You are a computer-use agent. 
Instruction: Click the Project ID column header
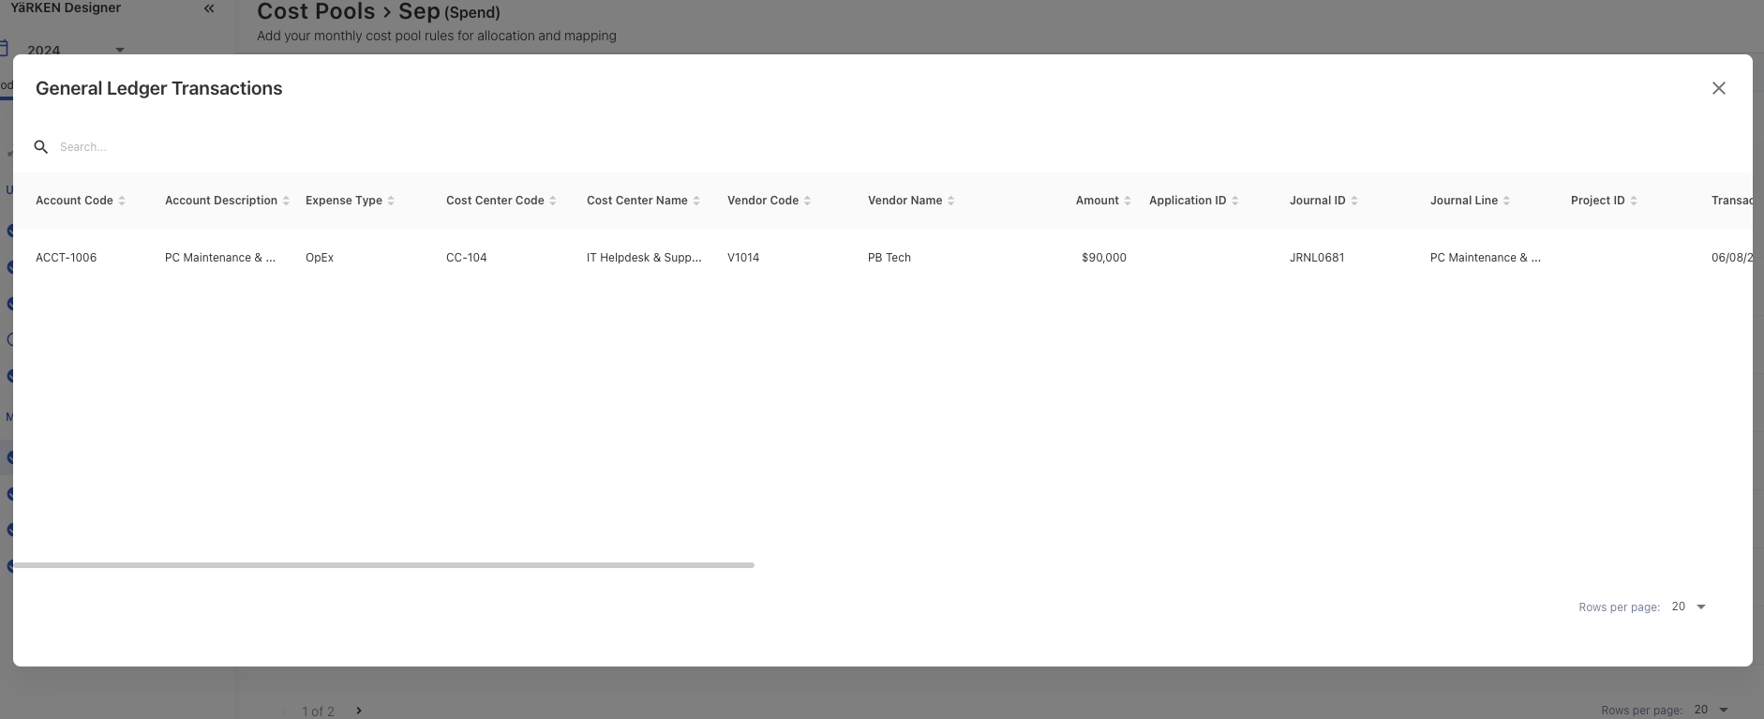(x=1597, y=201)
